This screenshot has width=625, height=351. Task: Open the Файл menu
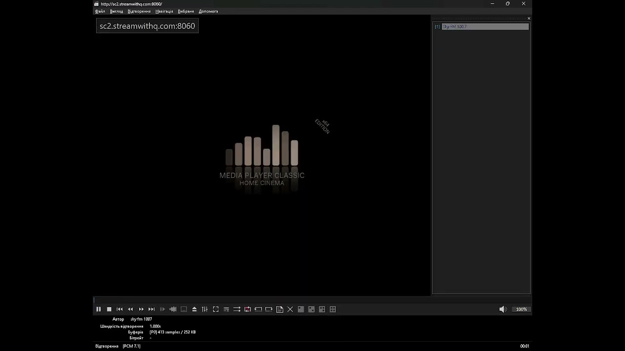[x=100, y=11]
